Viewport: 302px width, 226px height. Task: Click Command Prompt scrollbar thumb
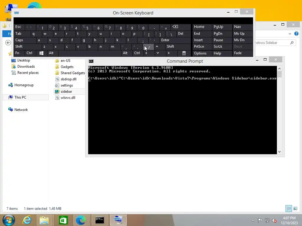click(280, 74)
